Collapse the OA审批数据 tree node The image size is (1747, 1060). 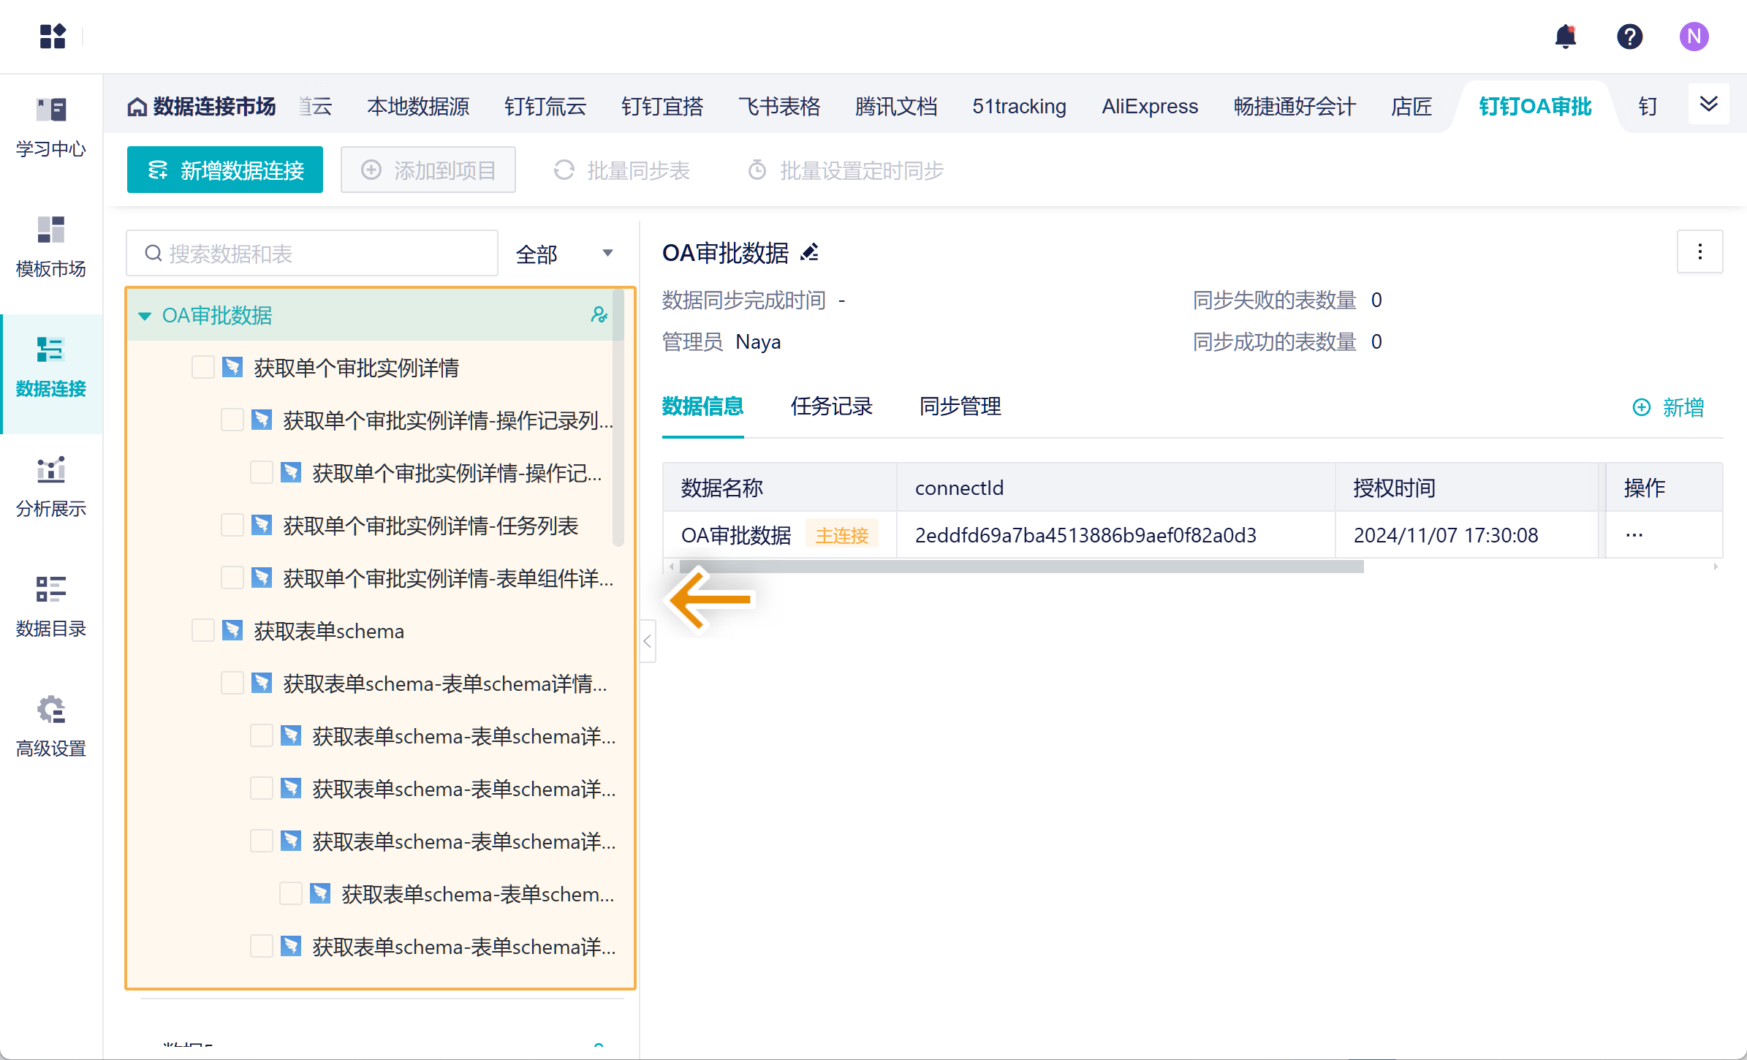coord(145,316)
